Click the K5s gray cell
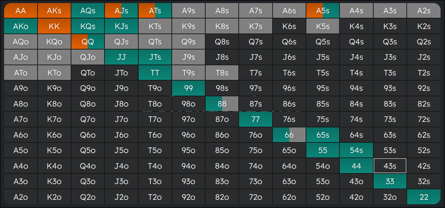This screenshot has height=208, width=445. tap(323, 26)
